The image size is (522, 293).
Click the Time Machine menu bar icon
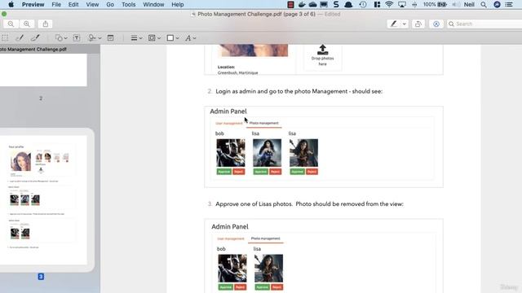coord(363,4)
